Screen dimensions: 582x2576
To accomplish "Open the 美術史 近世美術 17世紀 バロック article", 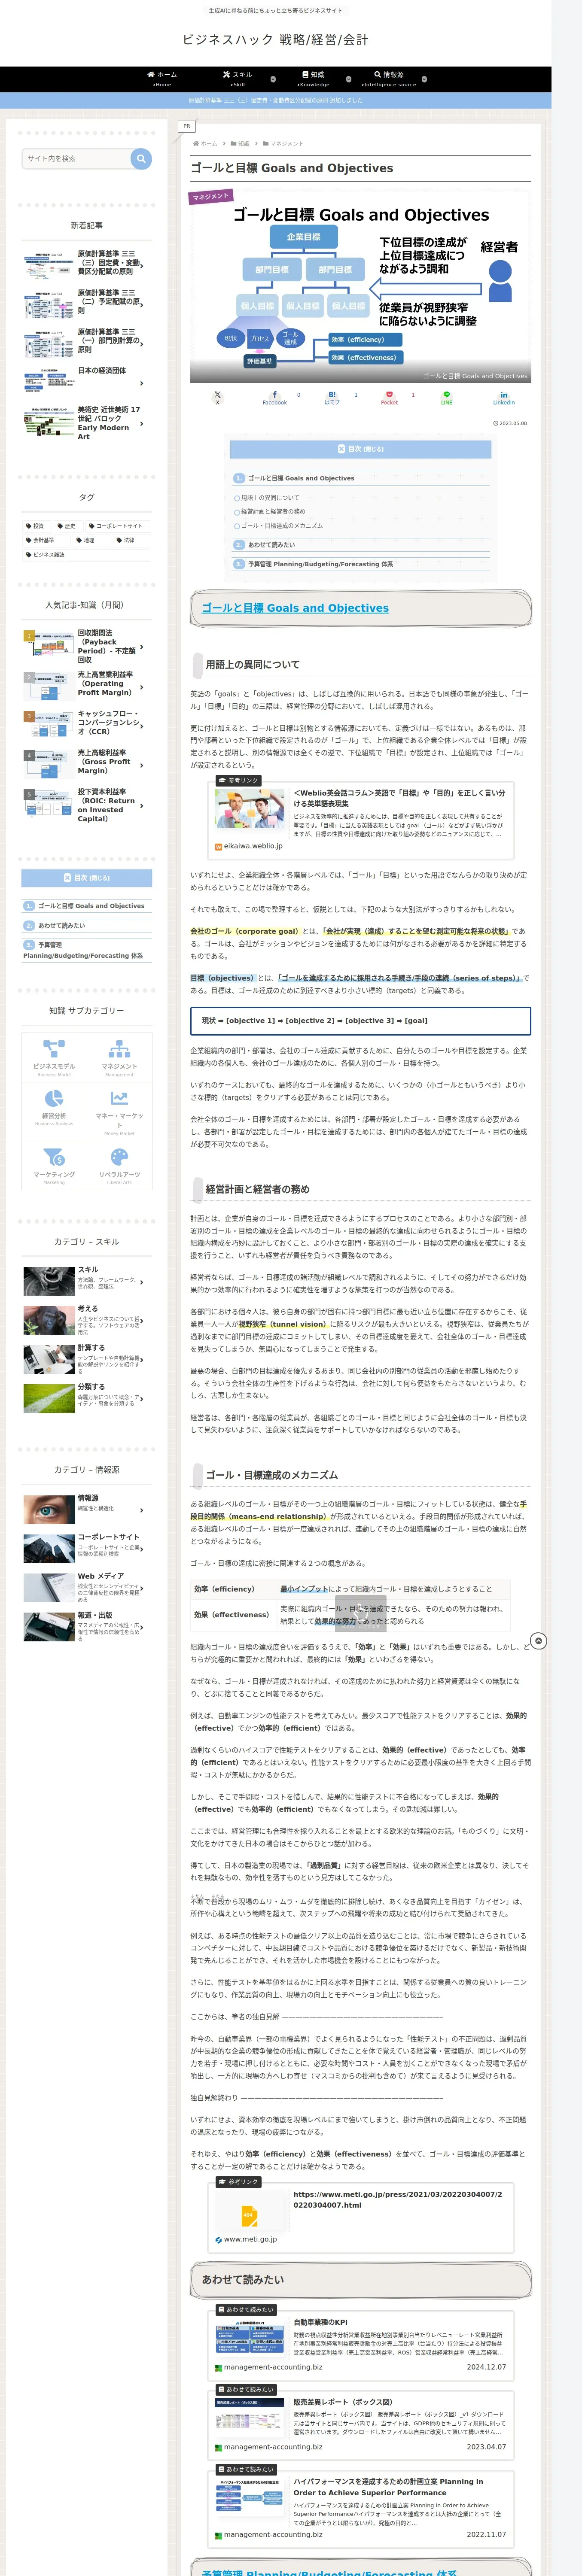I will click(x=87, y=423).
